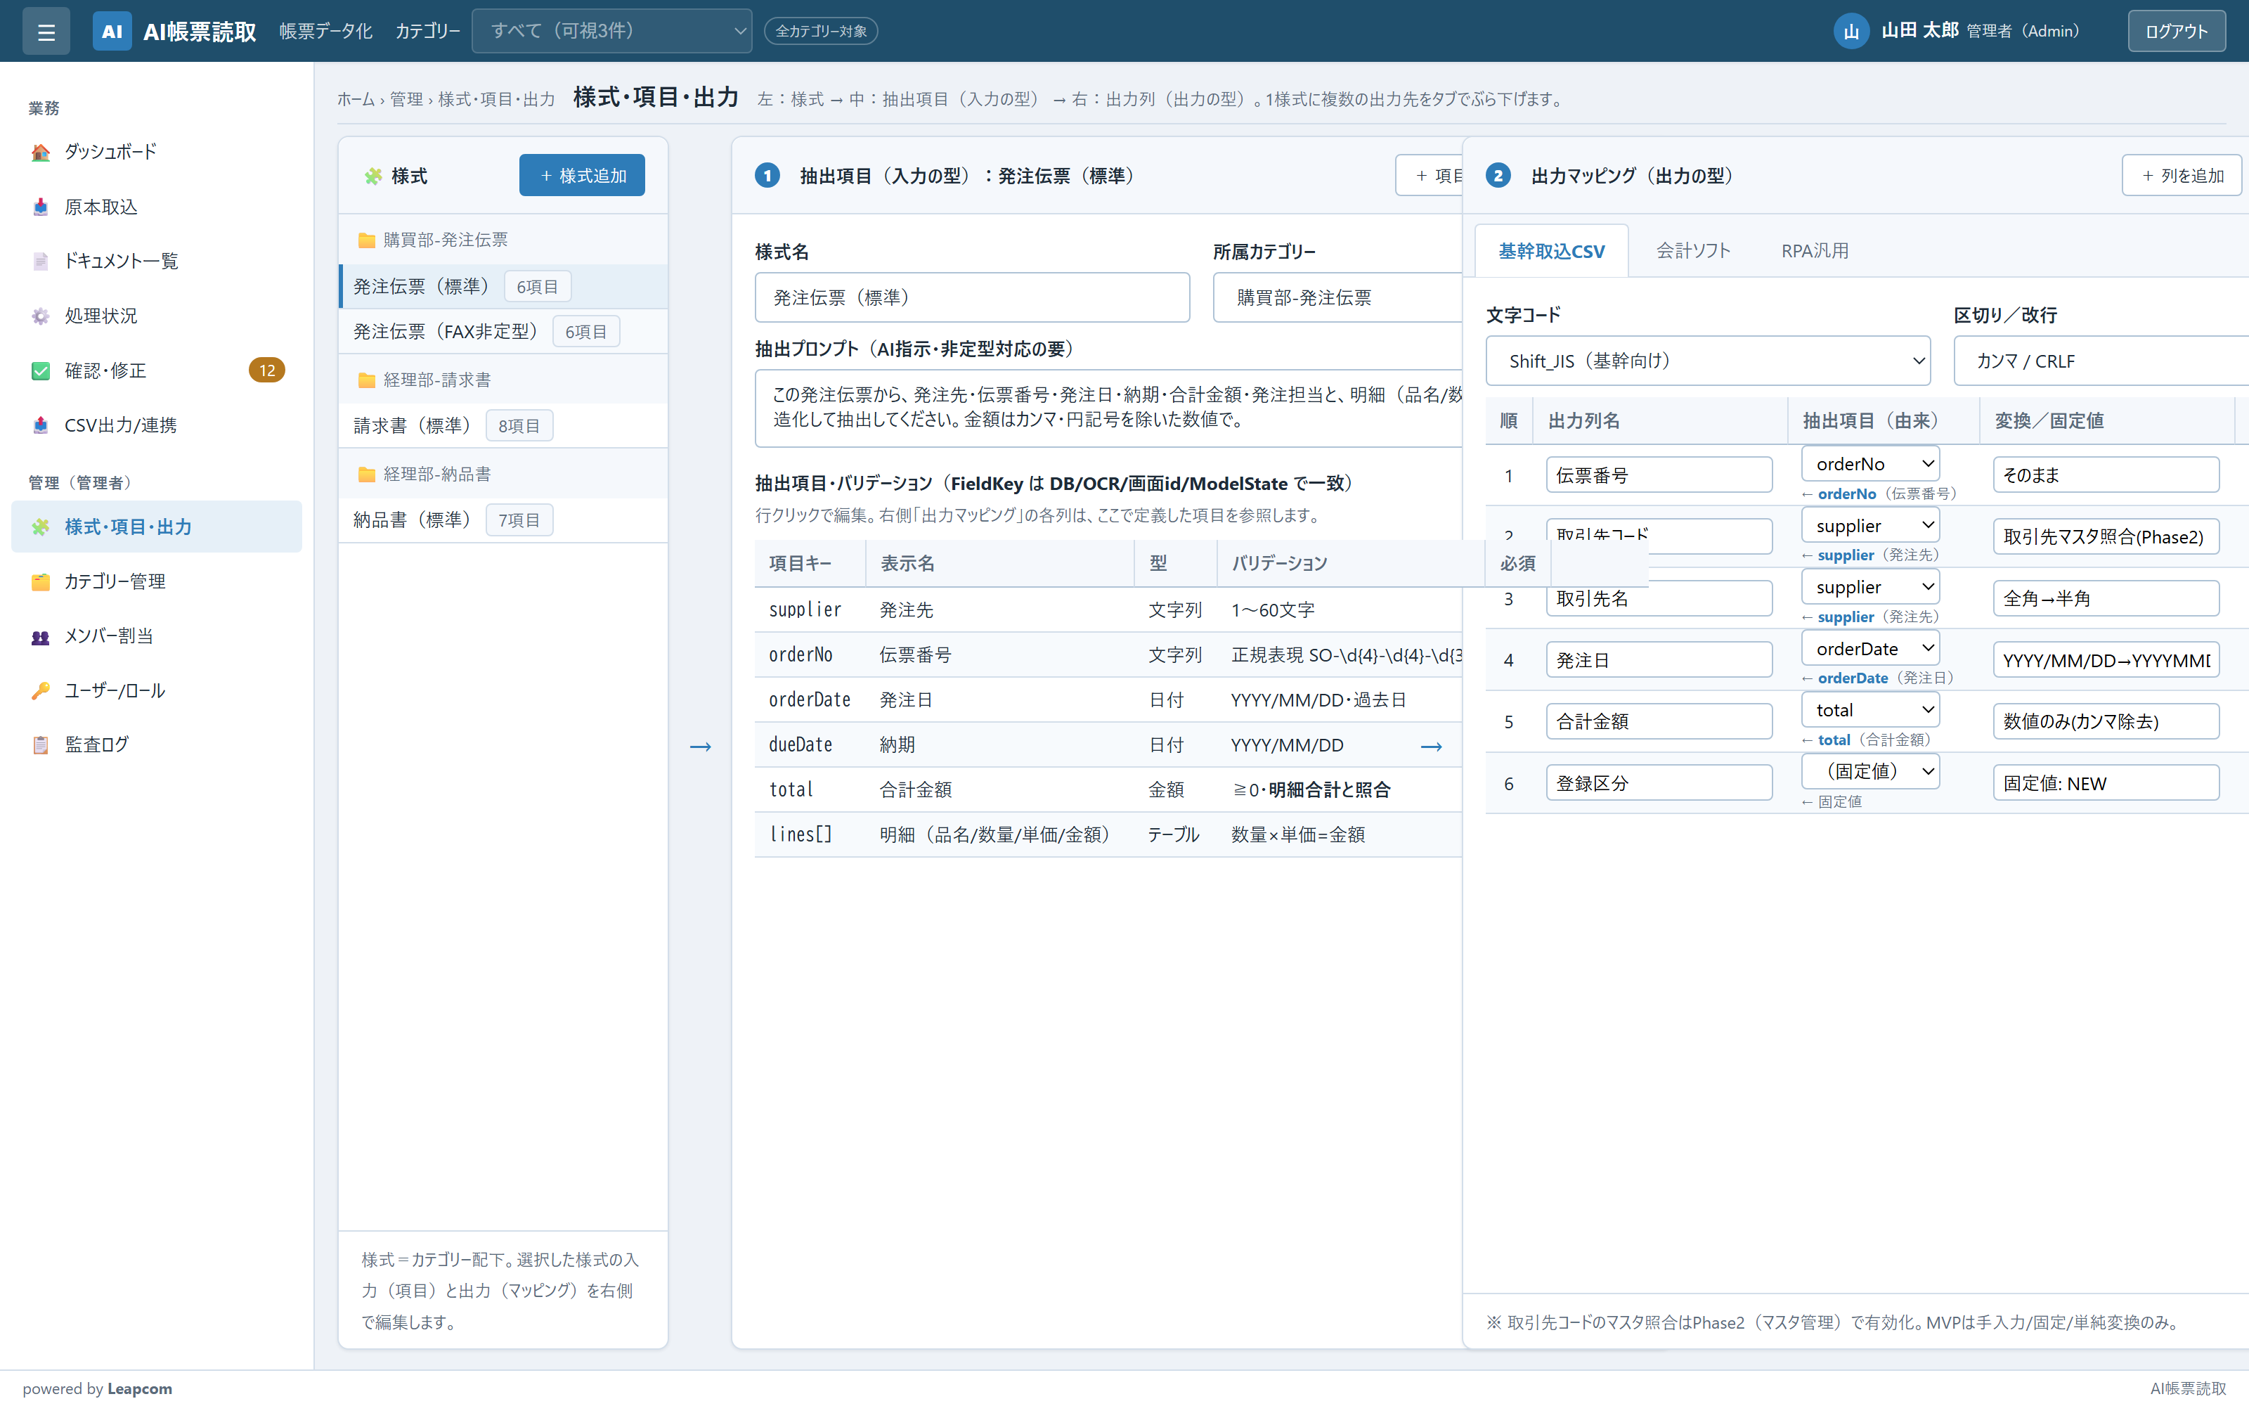Click the 取引先名 output column name field
This screenshot has height=1406, width=2249.
1659,599
